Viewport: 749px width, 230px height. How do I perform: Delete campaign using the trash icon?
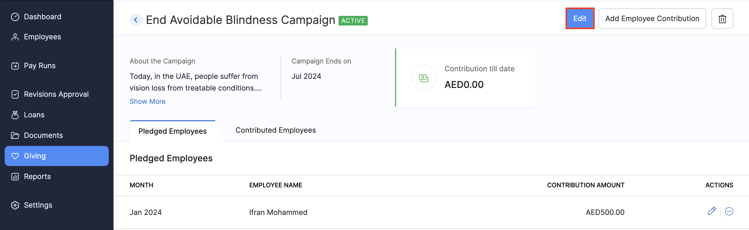[x=722, y=19]
